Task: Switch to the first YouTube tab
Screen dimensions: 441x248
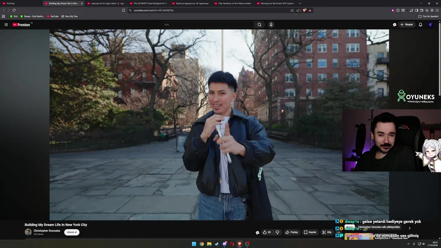Action: click(21, 3)
